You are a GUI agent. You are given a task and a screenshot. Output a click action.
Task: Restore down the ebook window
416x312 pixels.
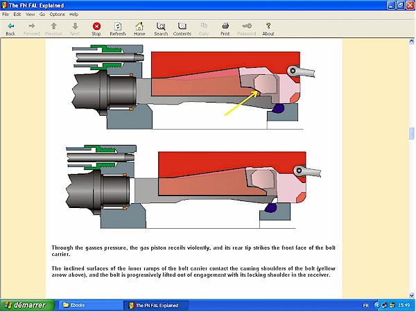tap(401, 6)
